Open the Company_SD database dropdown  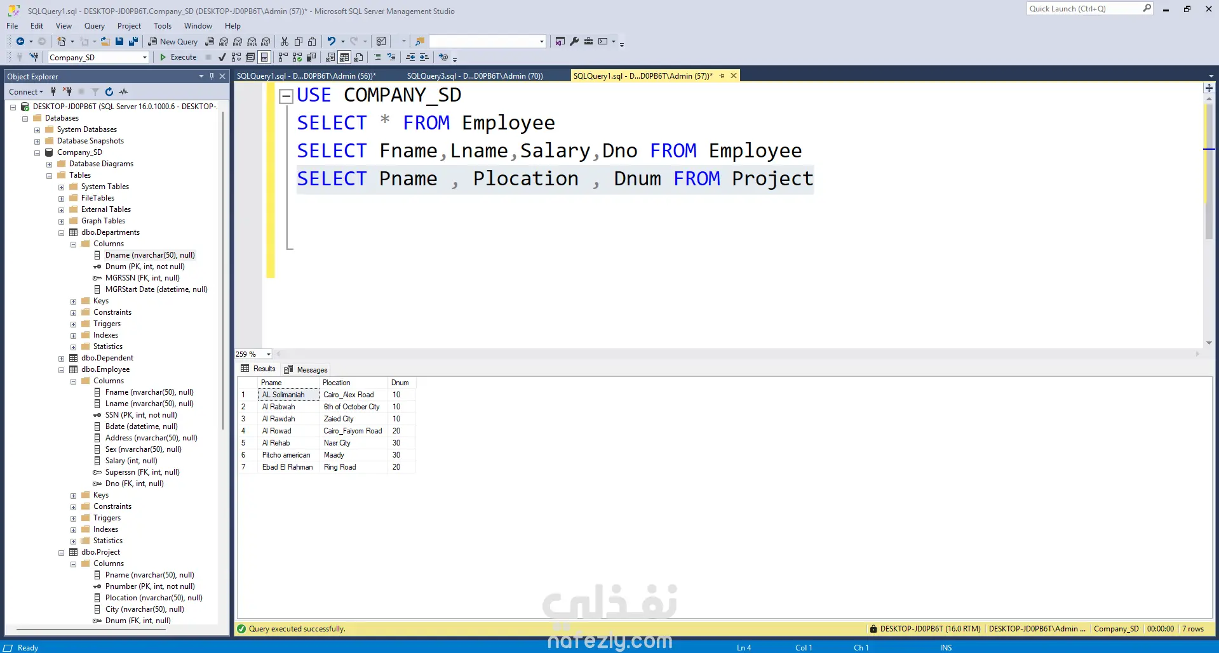click(145, 58)
